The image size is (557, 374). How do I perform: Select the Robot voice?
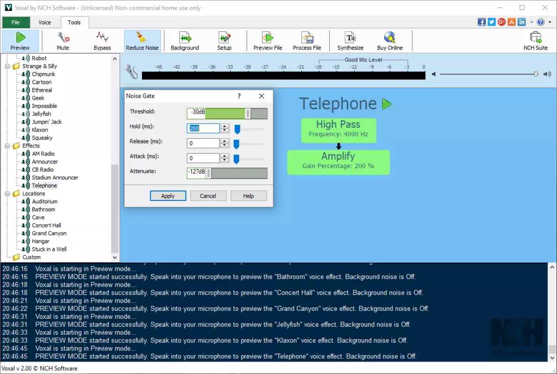pos(39,58)
